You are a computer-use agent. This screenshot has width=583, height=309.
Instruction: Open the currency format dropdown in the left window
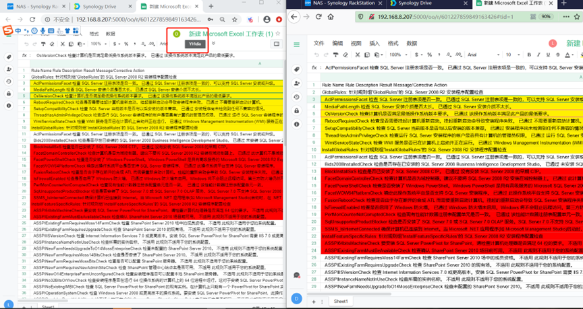pos(116,44)
